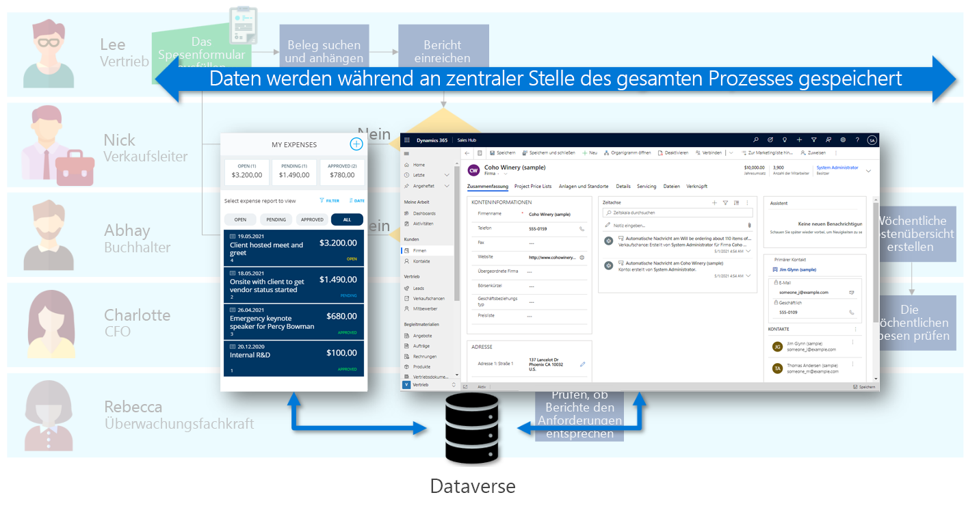Open the Project Price Lists tab
The width and height of the screenshot is (979, 508).
coord(533,185)
